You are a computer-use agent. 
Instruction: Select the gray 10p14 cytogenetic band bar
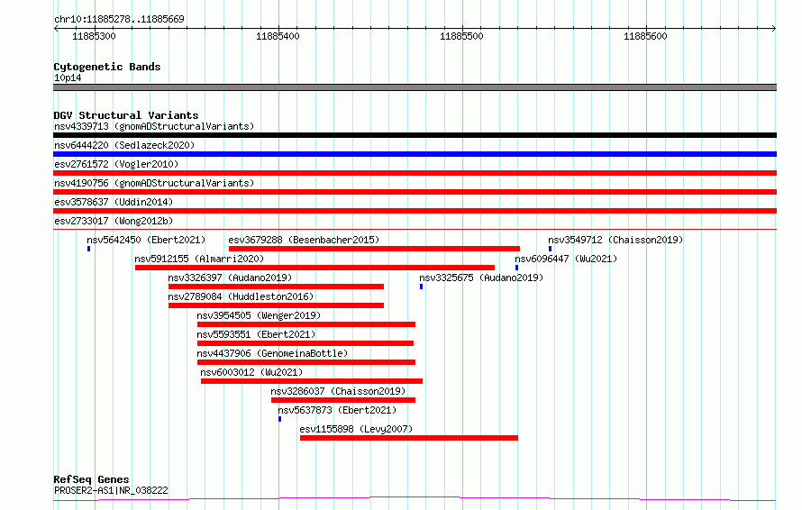coord(415,88)
